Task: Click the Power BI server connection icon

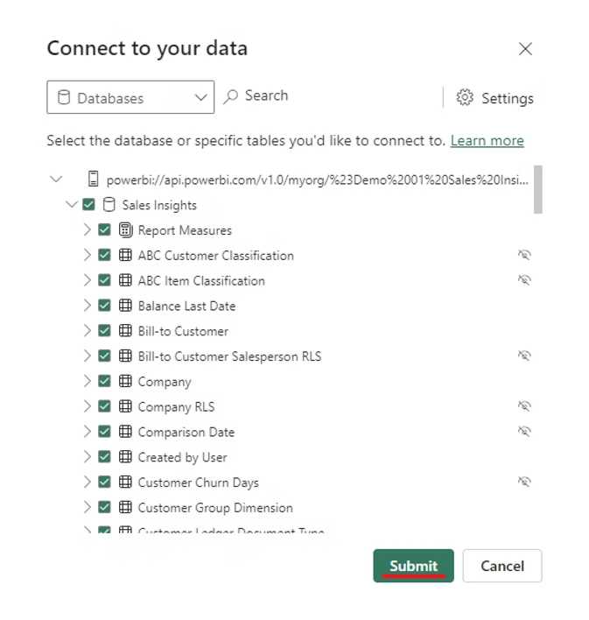Action: point(93,180)
